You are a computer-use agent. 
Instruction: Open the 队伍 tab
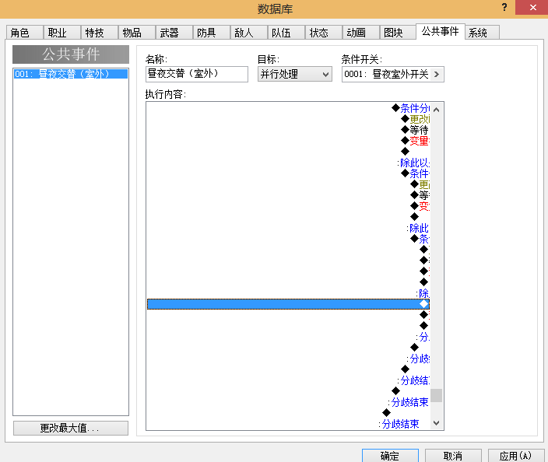[286, 33]
